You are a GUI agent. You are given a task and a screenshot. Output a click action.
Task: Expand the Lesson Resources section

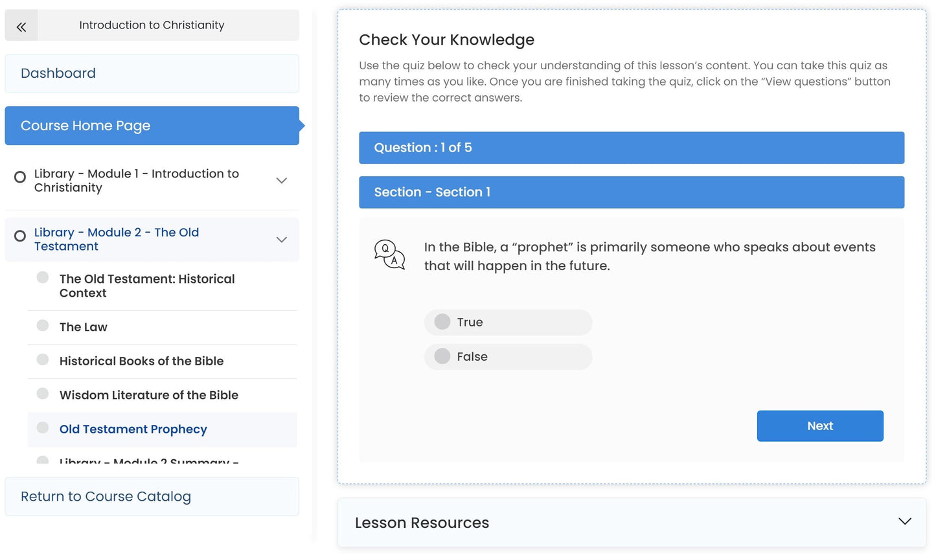point(905,521)
